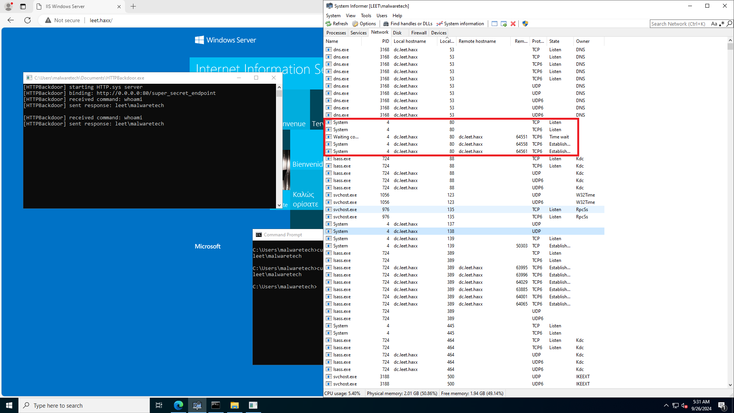734x413 pixels.
Task: Select svchost.exe row with port 135 TCP
Action: [464, 210]
